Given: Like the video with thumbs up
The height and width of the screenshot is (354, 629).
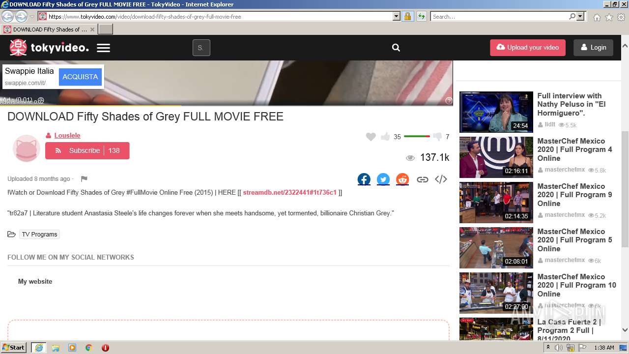Looking at the screenshot, I should click(x=385, y=137).
